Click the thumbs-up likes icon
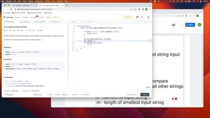 tap(10, 30)
